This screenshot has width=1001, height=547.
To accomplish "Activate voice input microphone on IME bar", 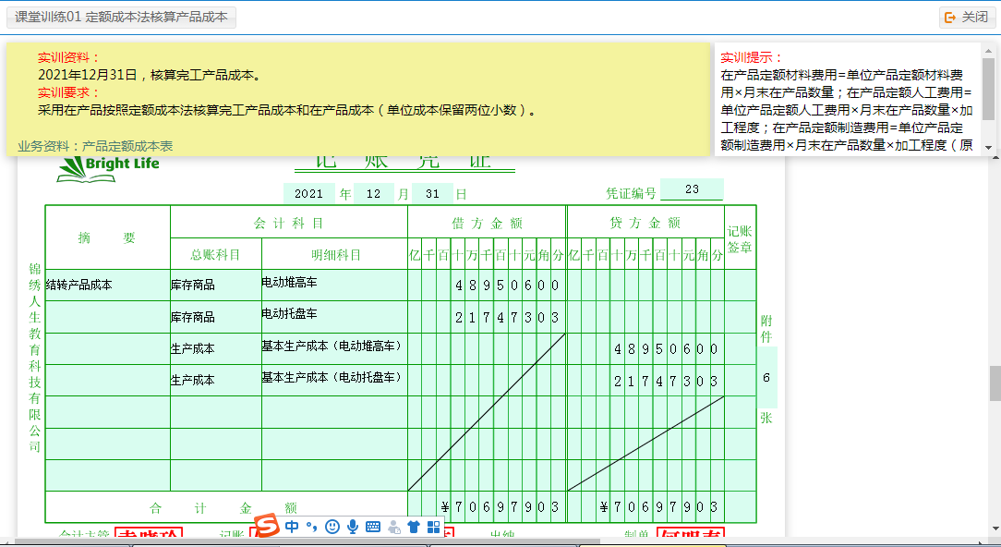I will pyautogui.click(x=353, y=527).
